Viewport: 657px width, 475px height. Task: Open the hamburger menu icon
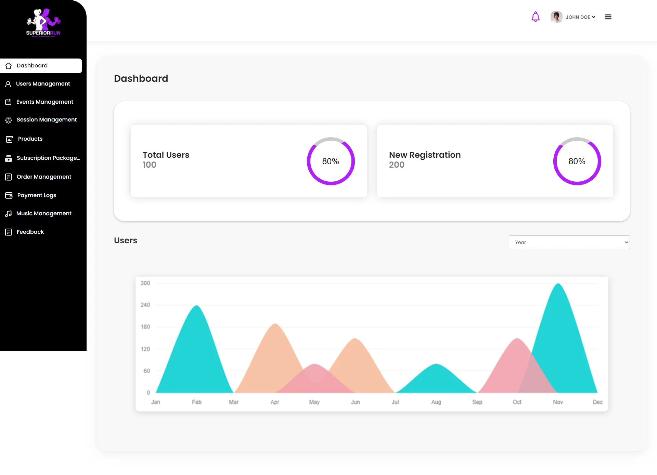608,17
